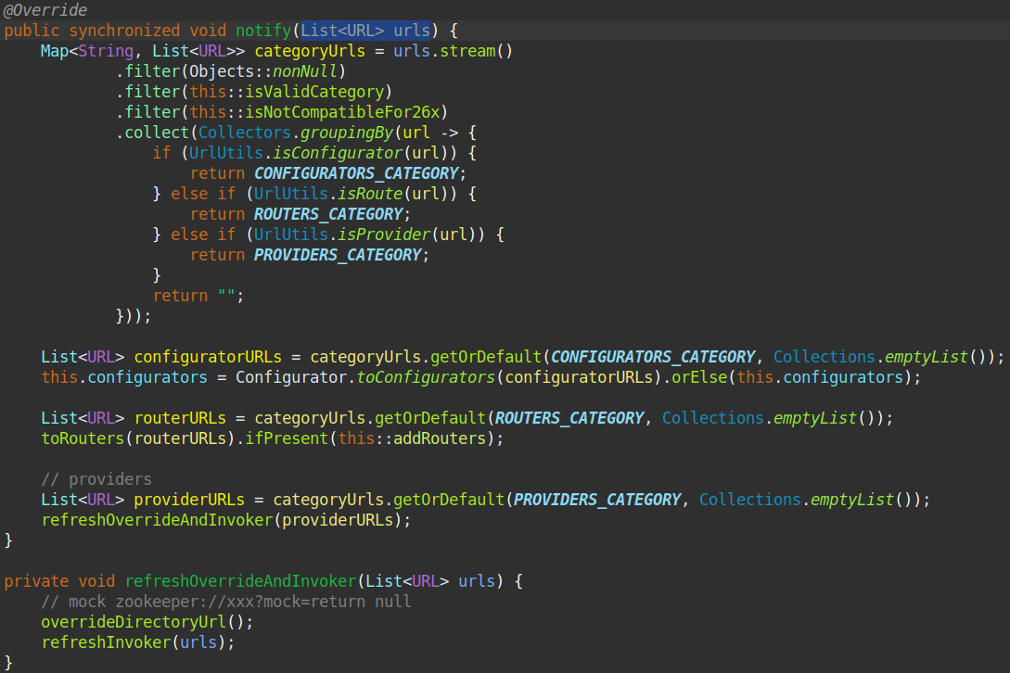
Task: Click the orElse call
Action: (x=699, y=377)
